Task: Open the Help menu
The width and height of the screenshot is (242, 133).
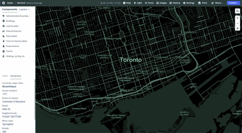Action: pyautogui.click(x=127, y=3)
